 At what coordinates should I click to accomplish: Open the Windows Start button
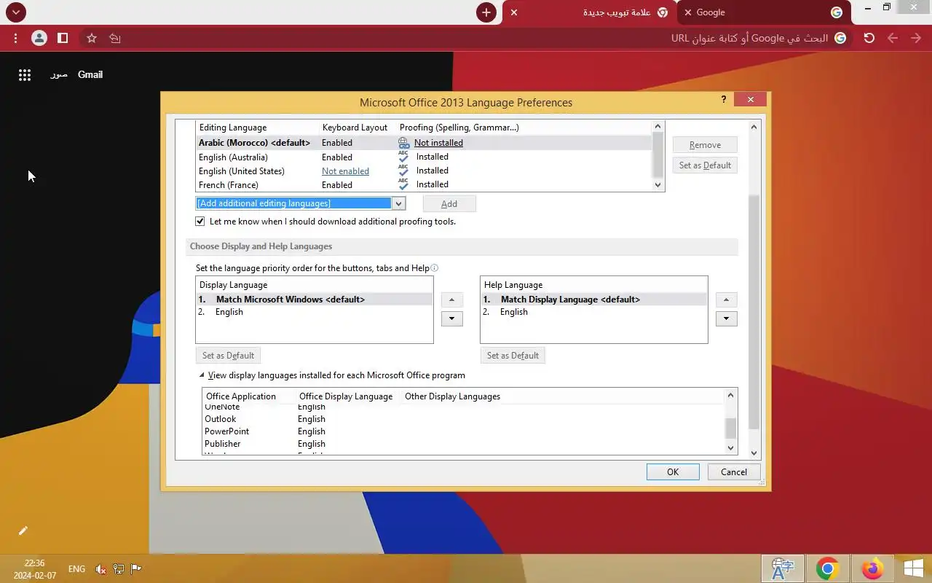point(913,568)
